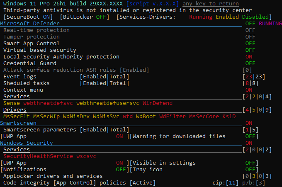Click Visible in settings label
Screen dimensions: 282x187
[164, 163]
